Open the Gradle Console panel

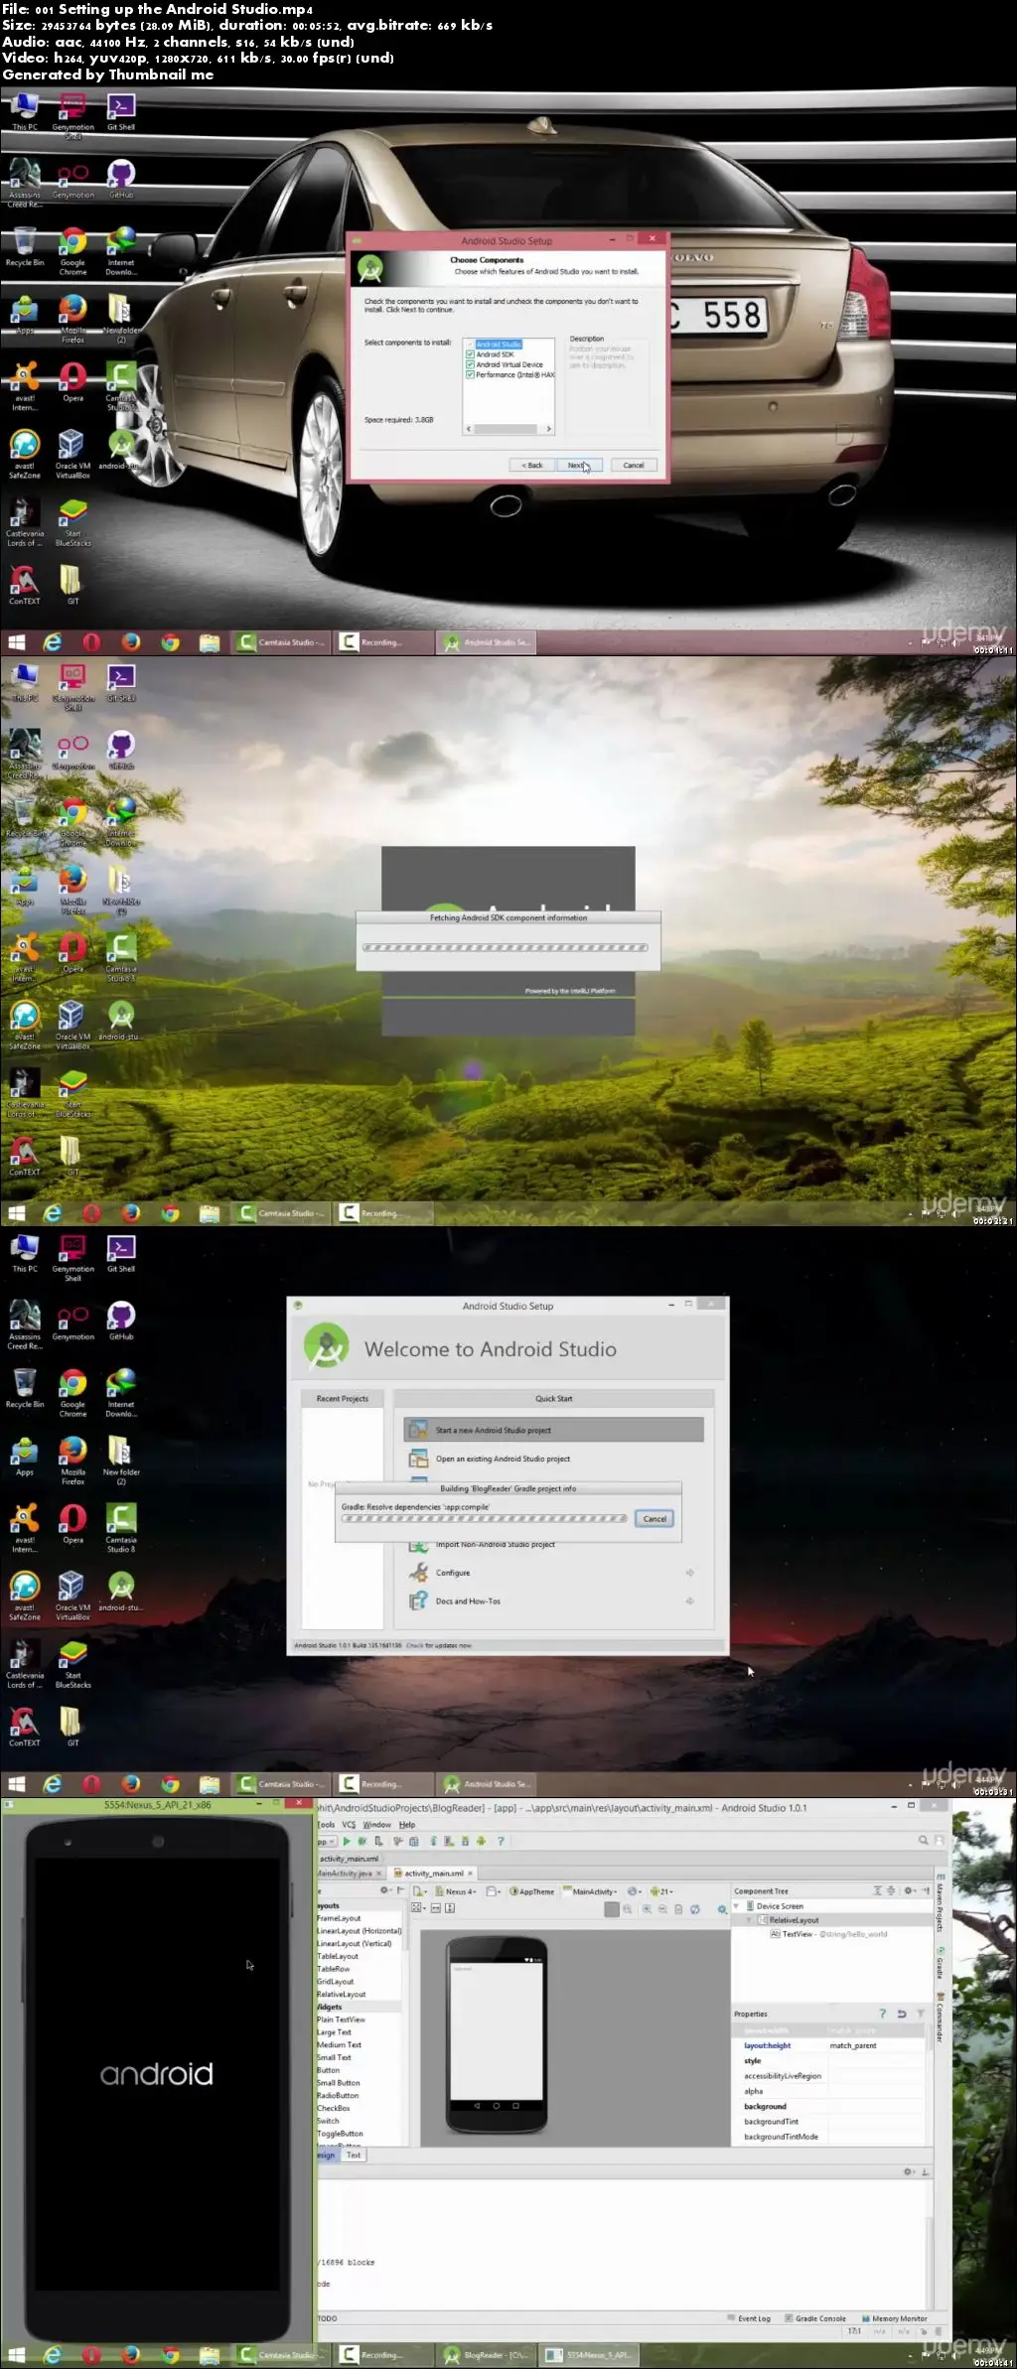click(x=815, y=2319)
